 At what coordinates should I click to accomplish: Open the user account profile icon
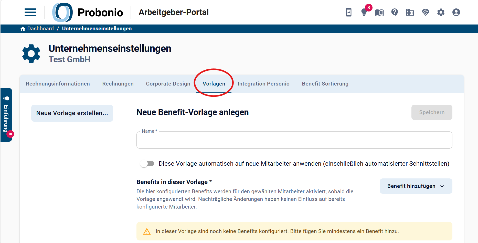coord(456,12)
